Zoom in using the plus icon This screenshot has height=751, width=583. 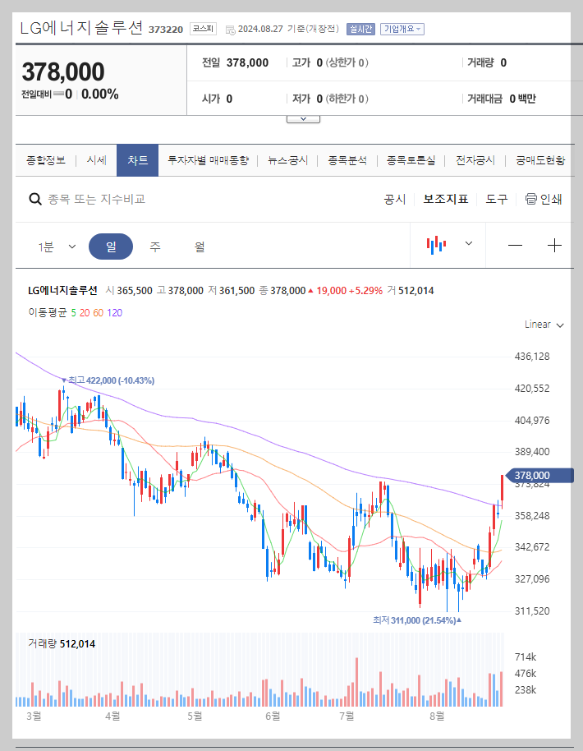555,245
